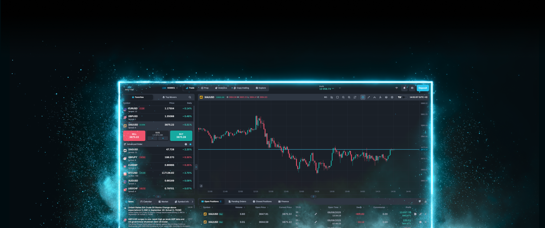Check the select-all positions checkbox
The width and height of the screenshot is (545, 228).
(201, 208)
